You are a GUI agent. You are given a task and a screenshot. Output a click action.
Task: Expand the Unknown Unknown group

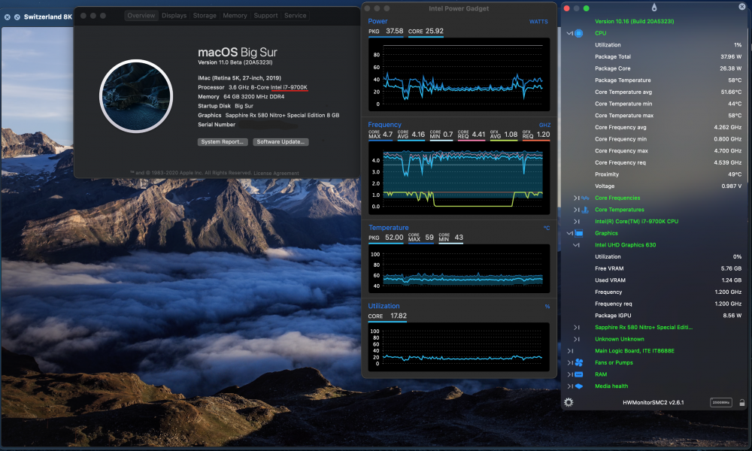577,339
